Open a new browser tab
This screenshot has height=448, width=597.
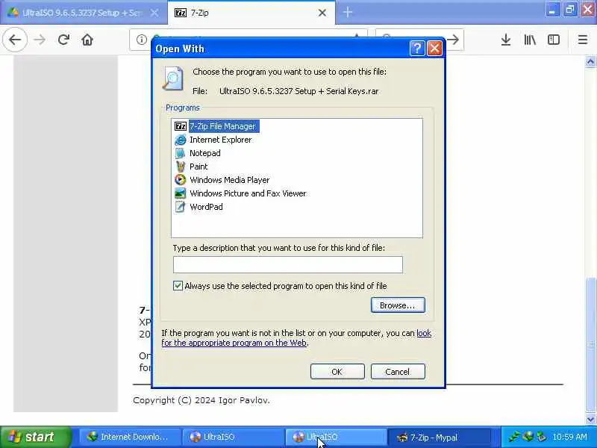click(x=347, y=13)
